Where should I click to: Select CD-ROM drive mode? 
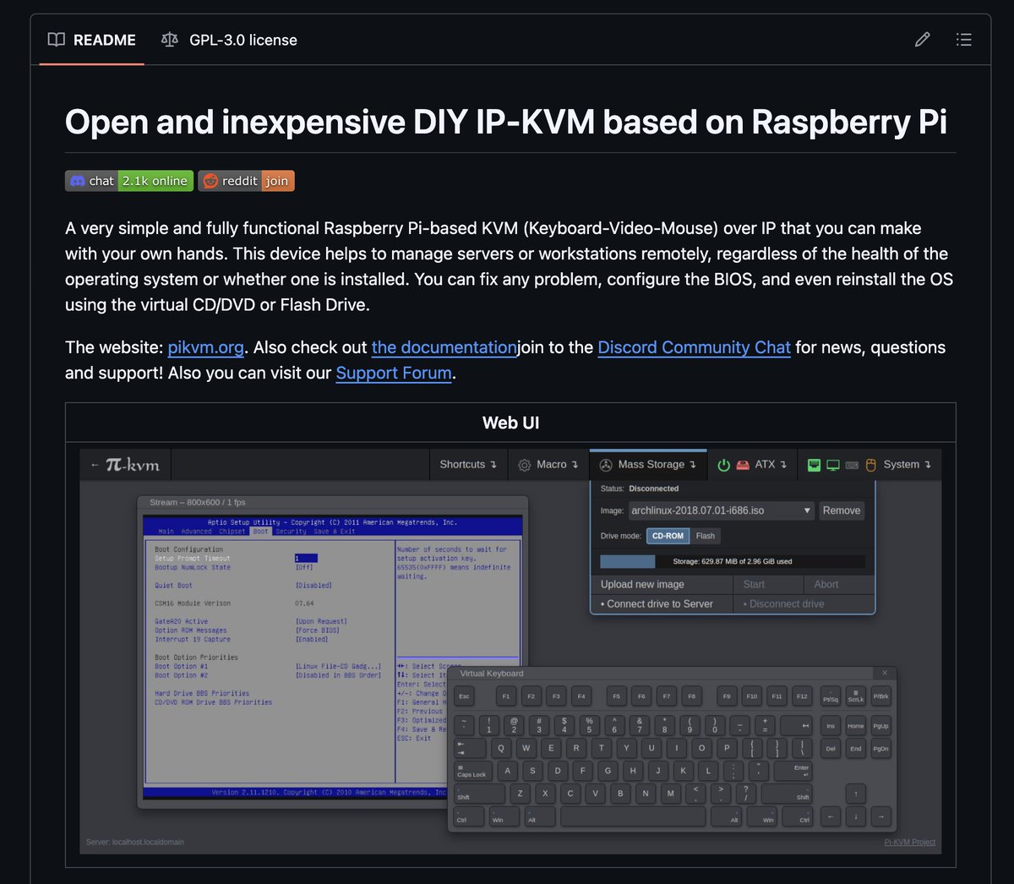click(668, 536)
